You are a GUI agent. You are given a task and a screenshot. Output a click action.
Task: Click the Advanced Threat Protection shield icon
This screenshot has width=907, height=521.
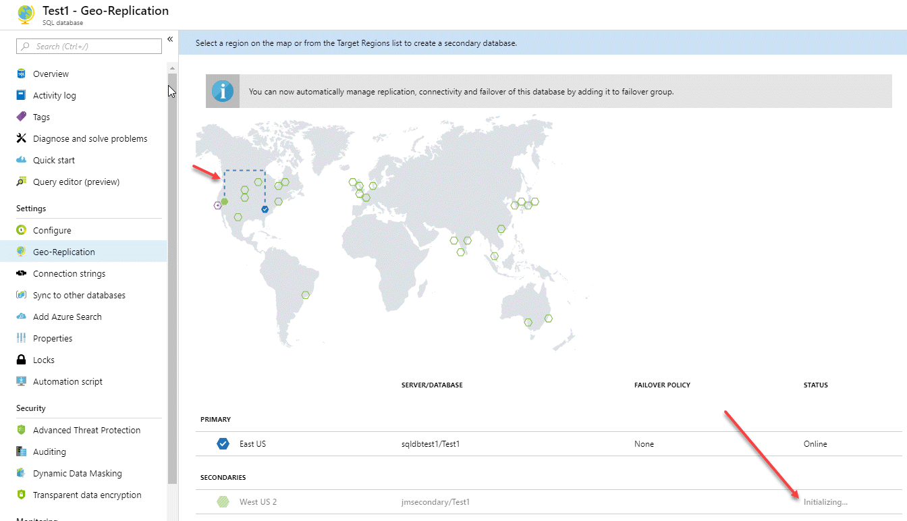21,430
